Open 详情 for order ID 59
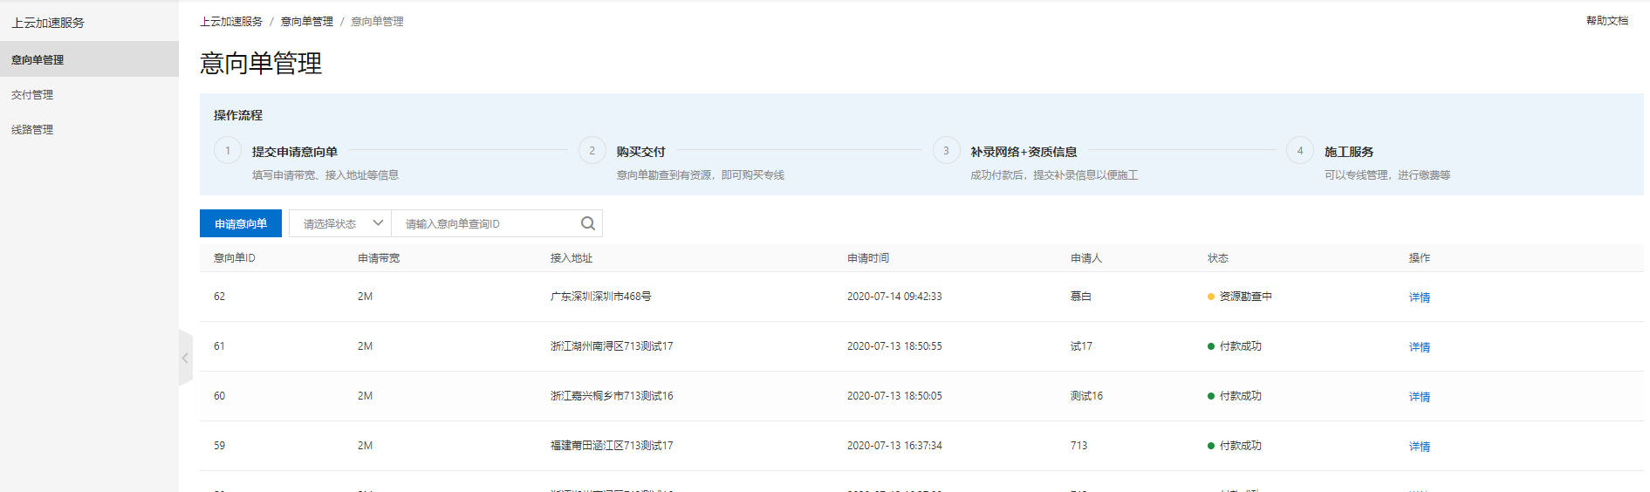 click(x=1420, y=446)
